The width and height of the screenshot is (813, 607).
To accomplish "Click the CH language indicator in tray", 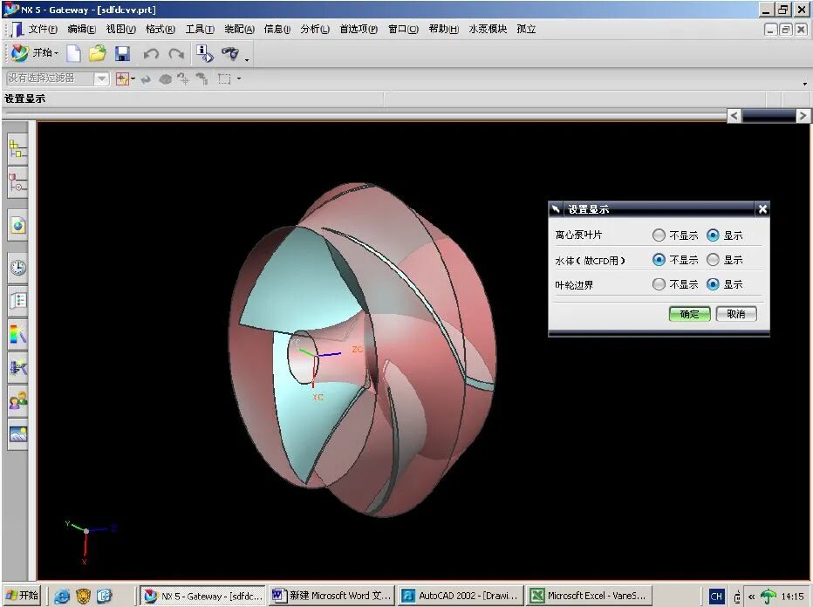I will [x=716, y=597].
